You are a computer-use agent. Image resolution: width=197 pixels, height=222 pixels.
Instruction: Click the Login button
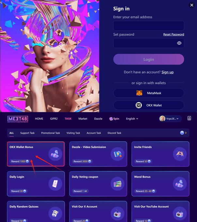point(149,59)
